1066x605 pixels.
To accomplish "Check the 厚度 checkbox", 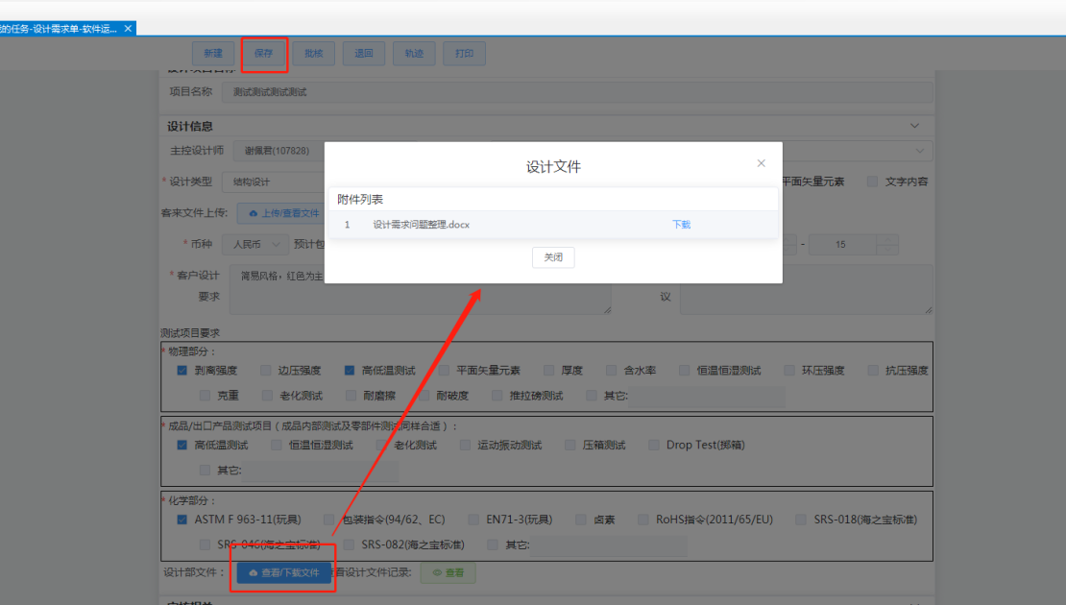I will 548,371.
